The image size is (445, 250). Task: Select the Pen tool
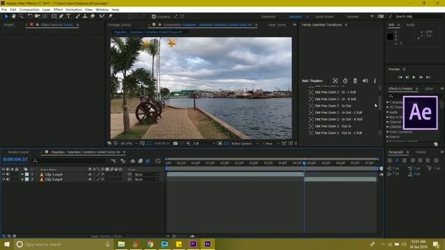pos(61,17)
